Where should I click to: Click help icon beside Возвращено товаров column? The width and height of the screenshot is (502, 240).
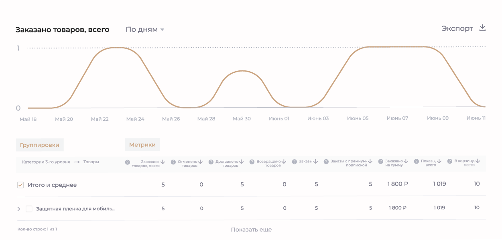click(x=252, y=162)
